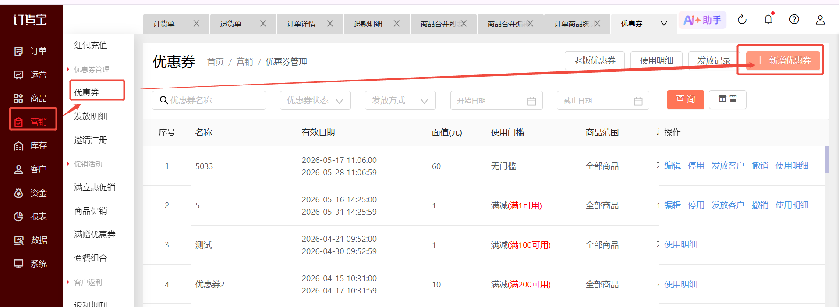Close the 订单详情 tab
Image resolution: width=839 pixels, height=307 pixels.
pos(330,24)
